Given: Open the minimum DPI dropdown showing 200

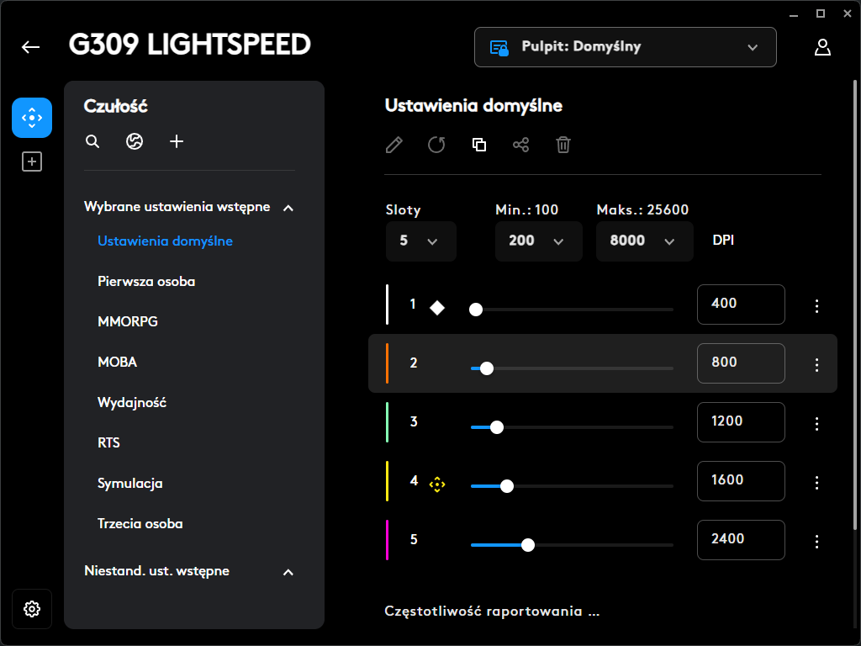Looking at the screenshot, I should click(x=539, y=241).
